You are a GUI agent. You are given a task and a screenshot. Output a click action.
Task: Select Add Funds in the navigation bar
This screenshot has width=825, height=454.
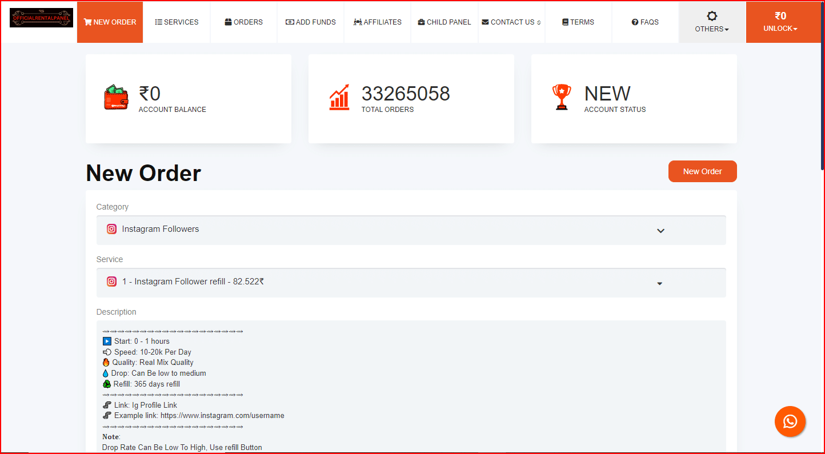(311, 22)
